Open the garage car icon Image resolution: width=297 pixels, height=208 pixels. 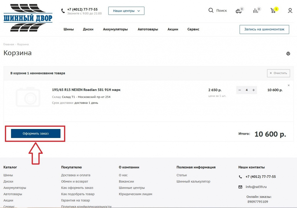(x=238, y=11)
